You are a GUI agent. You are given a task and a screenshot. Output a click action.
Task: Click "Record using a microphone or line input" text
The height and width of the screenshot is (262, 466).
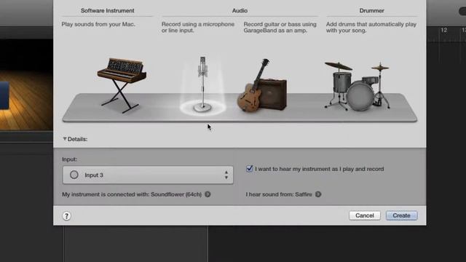(x=198, y=28)
